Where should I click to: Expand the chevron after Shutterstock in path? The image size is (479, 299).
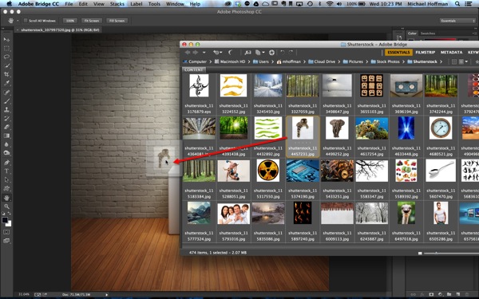tap(441, 61)
